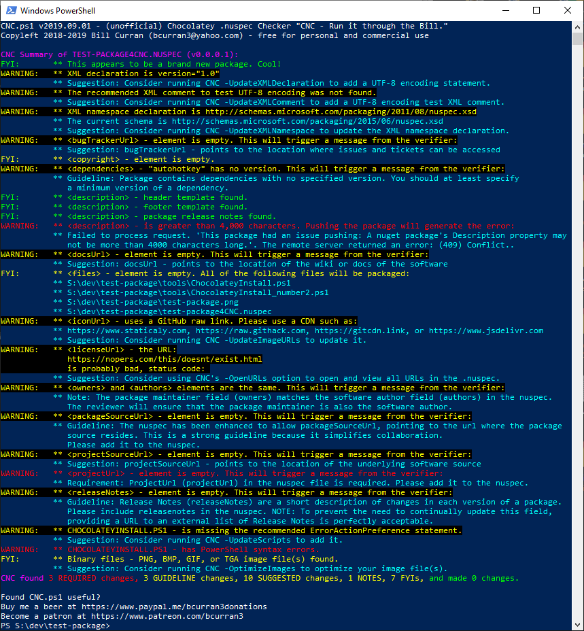Click the https://raw.githack.com URL
The height and width of the screenshot is (631, 584).
coord(250,330)
